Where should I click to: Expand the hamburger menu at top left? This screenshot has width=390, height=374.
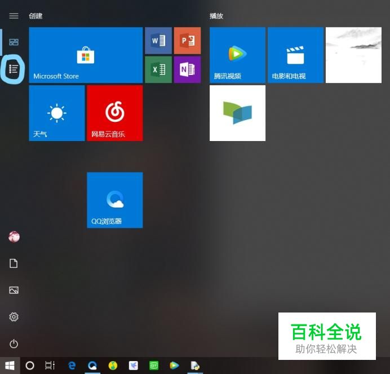pos(14,16)
